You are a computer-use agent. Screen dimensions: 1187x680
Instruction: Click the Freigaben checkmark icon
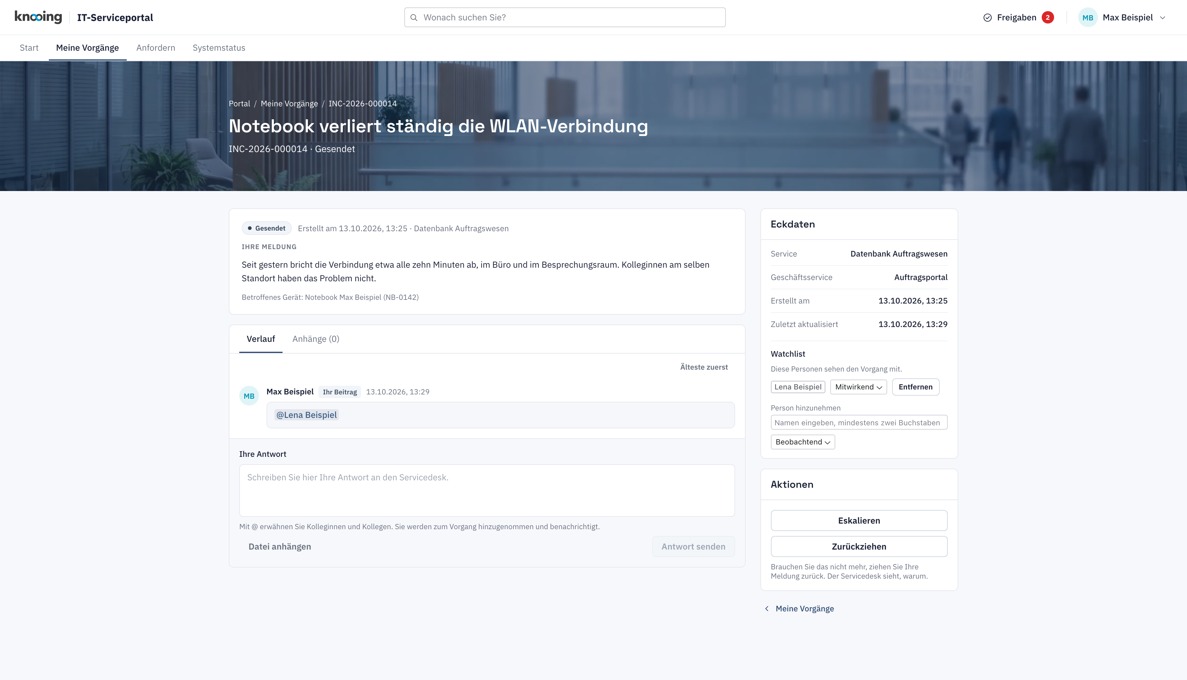[x=987, y=17]
